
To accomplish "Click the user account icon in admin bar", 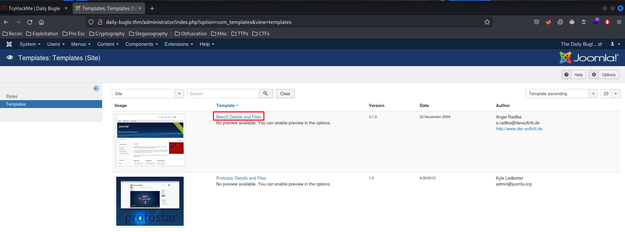I will pyautogui.click(x=613, y=44).
